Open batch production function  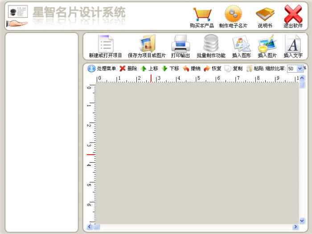tap(211, 46)
